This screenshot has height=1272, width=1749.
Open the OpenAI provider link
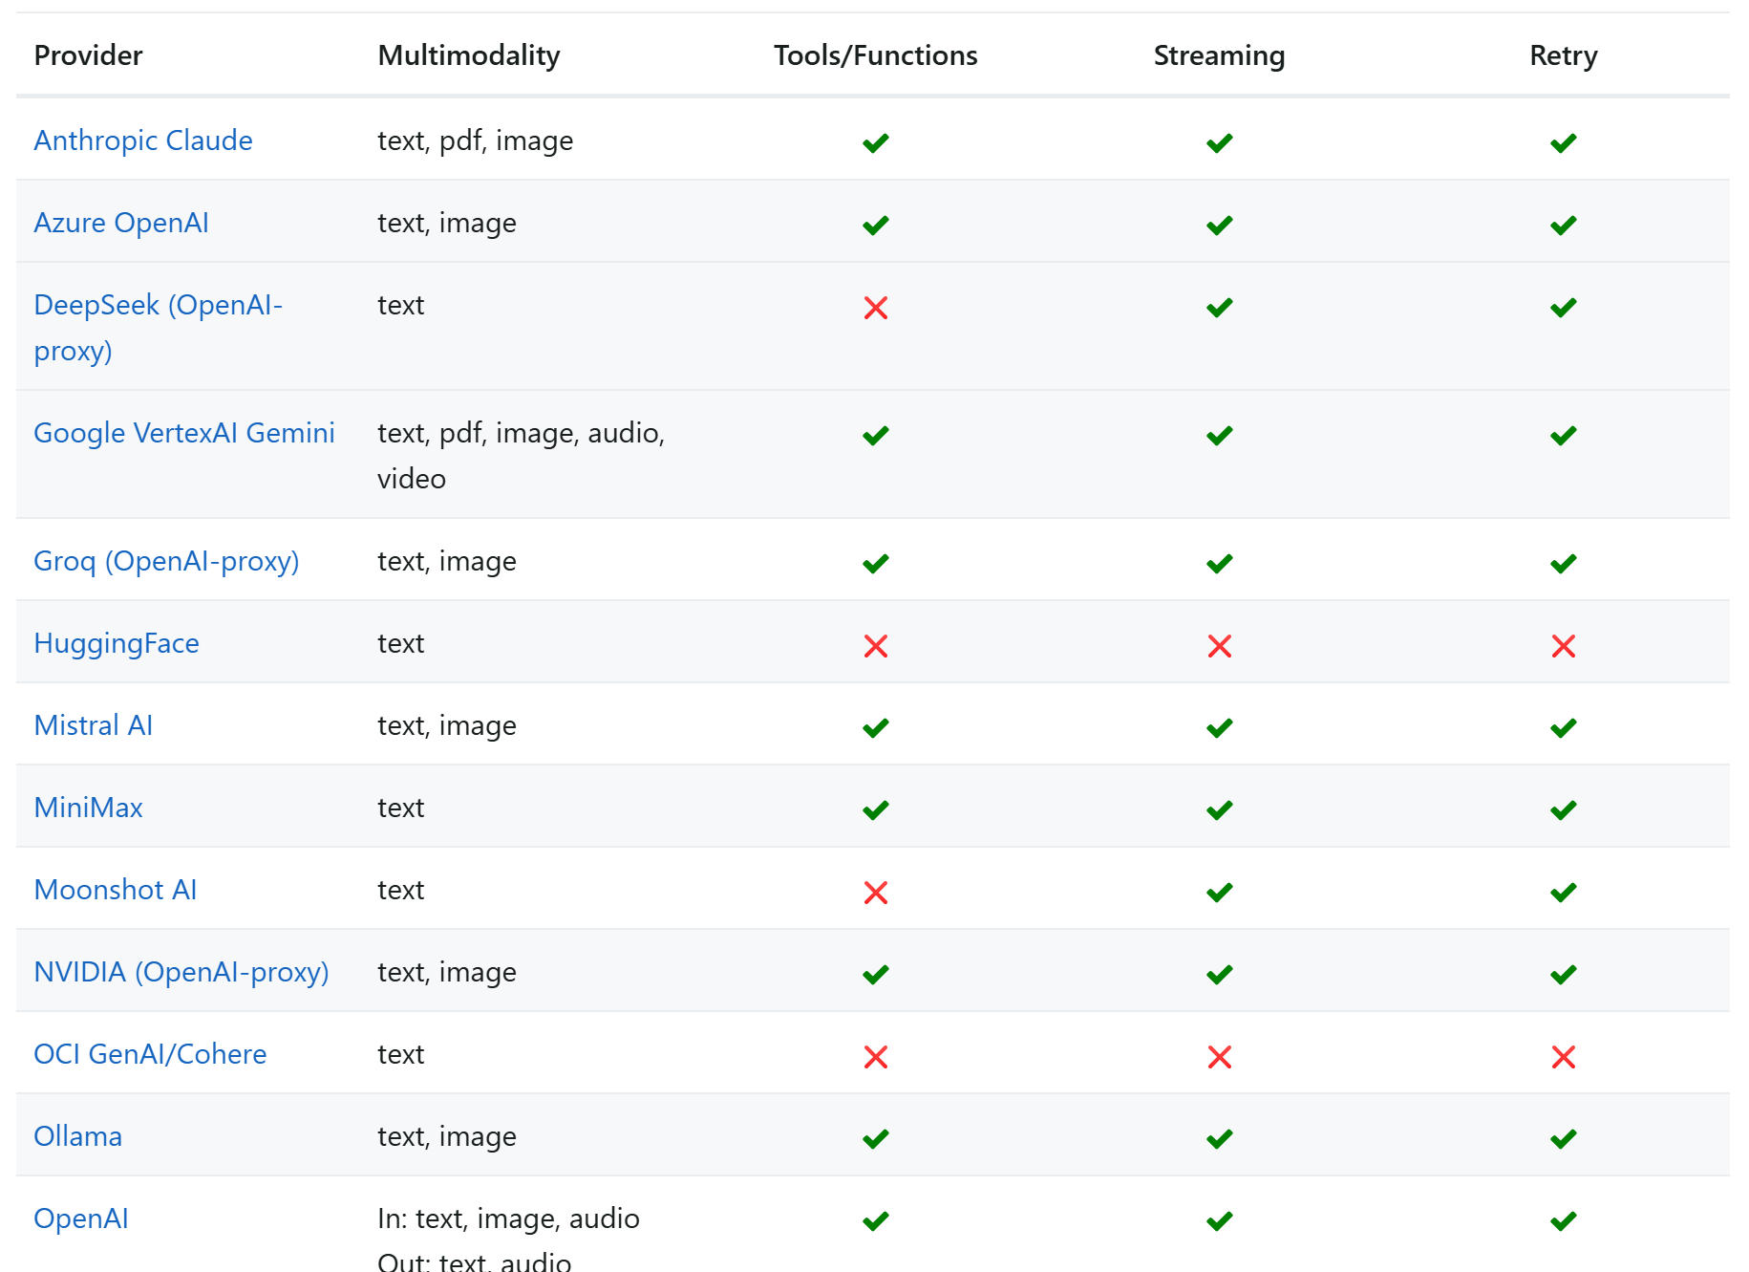[81, 1218]
